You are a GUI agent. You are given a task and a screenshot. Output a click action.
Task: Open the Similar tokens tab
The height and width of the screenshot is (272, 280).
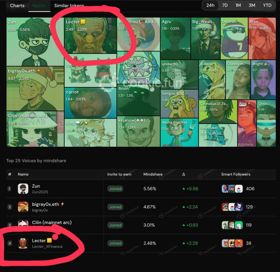click(x=69, y=5)
